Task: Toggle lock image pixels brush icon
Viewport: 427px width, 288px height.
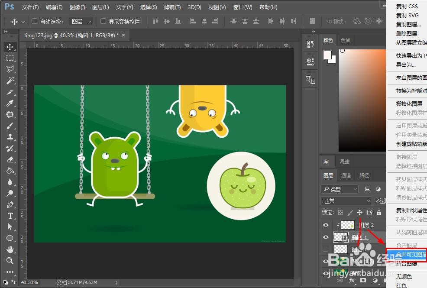Action: (350, 212)
